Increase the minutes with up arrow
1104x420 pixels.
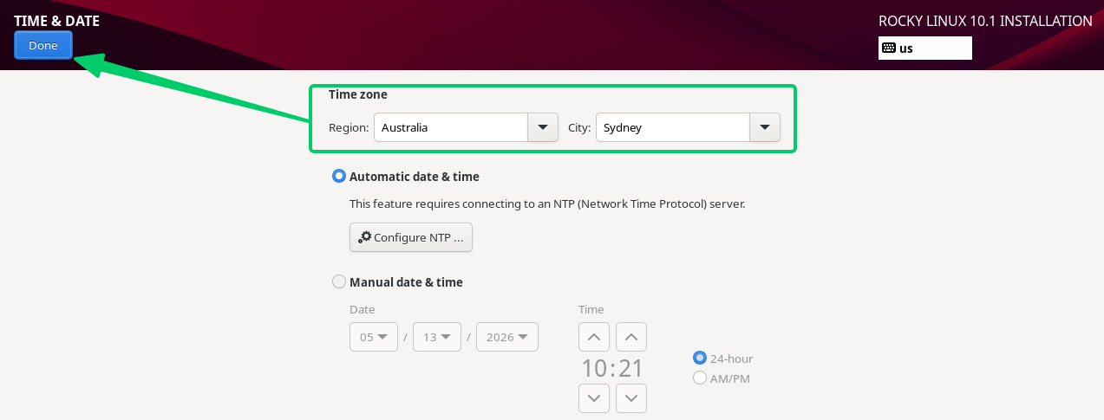(x=631, y=337)
